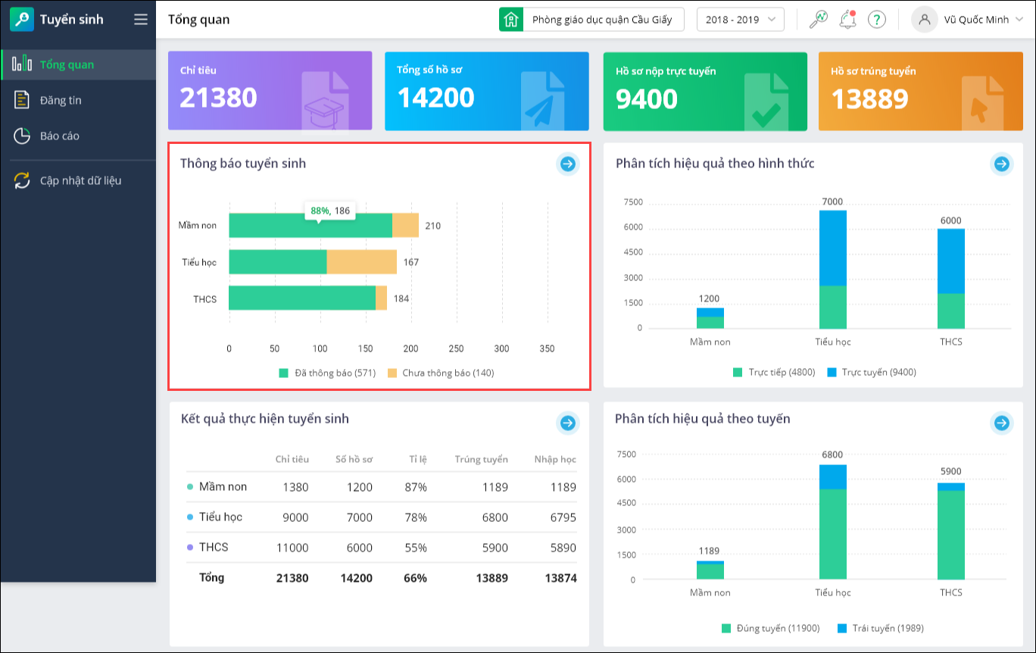This screenshot has width=1036, height=653.
Task: Open the notification bell
Action: pos(847,19)
